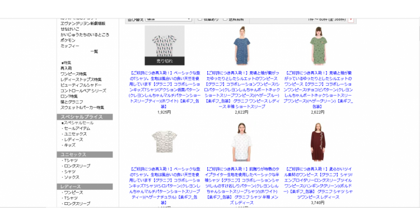Open the しんのすけおしりパターン shirt product link
This screenshot has height=224, width=420.
pos(241,186)
